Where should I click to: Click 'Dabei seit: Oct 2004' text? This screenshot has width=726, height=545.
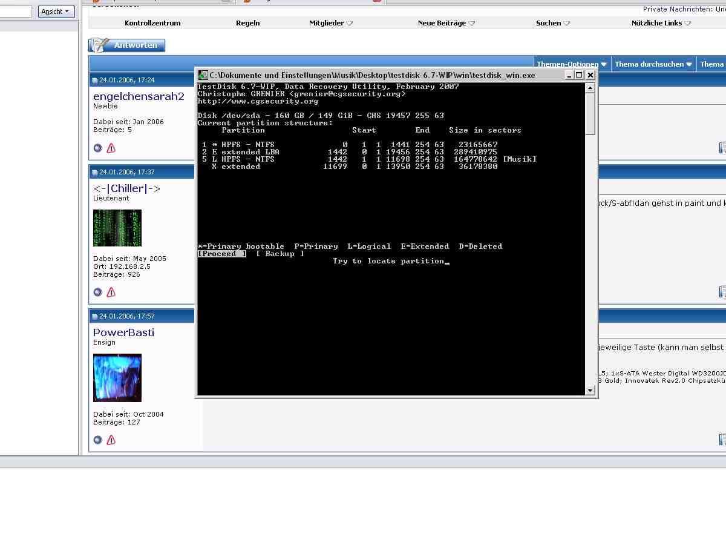[x=128, y=414]
